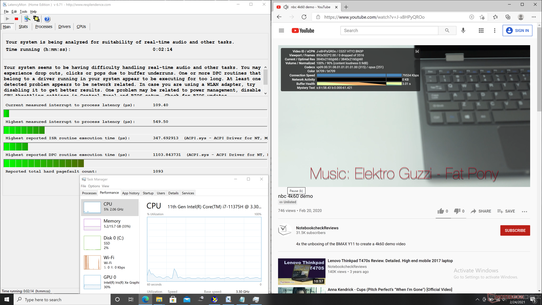
Task: Open LatencyMon Edit menu
Action: [x=14, y=12]
